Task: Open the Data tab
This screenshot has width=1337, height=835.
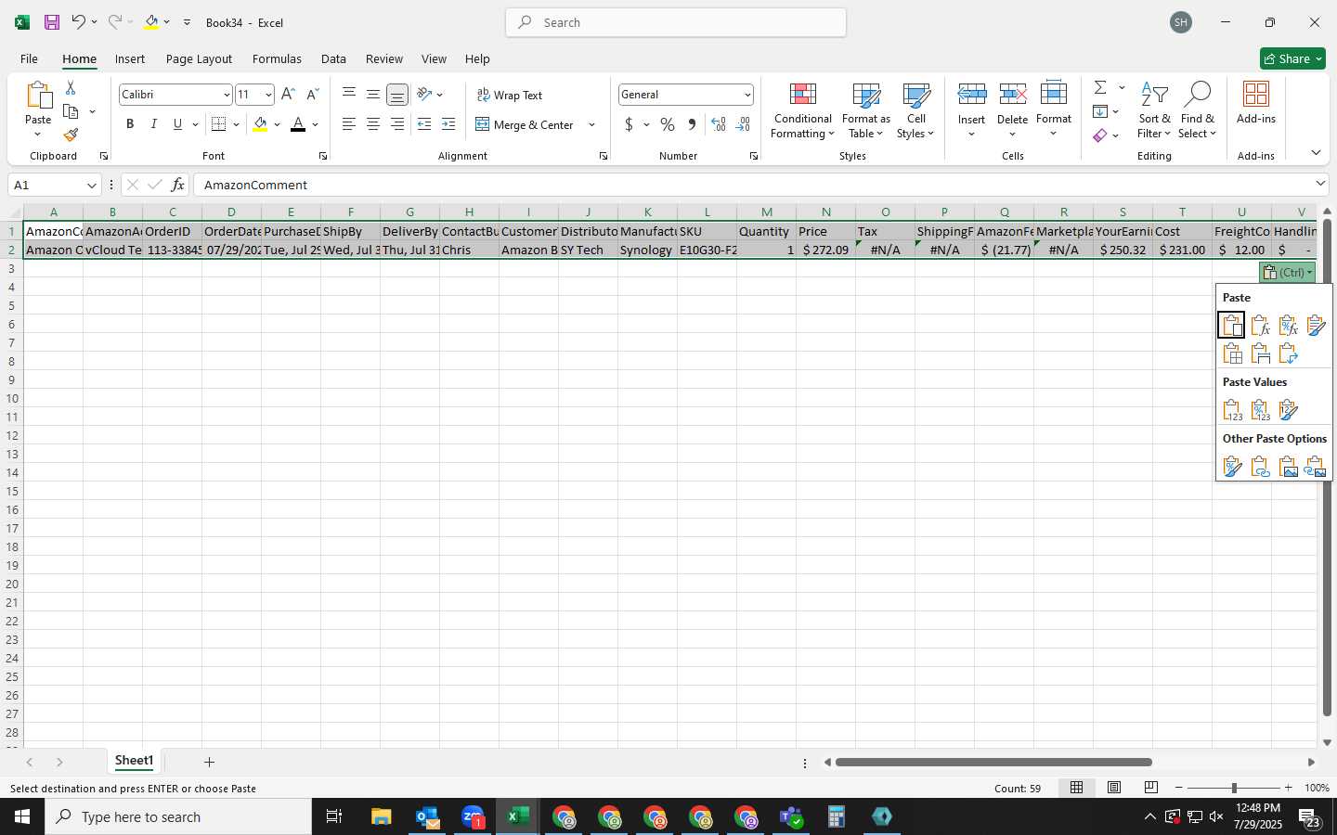Action: 333,58
